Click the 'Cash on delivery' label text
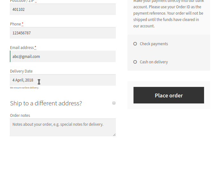The height and width of the screenshot is (191, 219). [x=154, y=62]
